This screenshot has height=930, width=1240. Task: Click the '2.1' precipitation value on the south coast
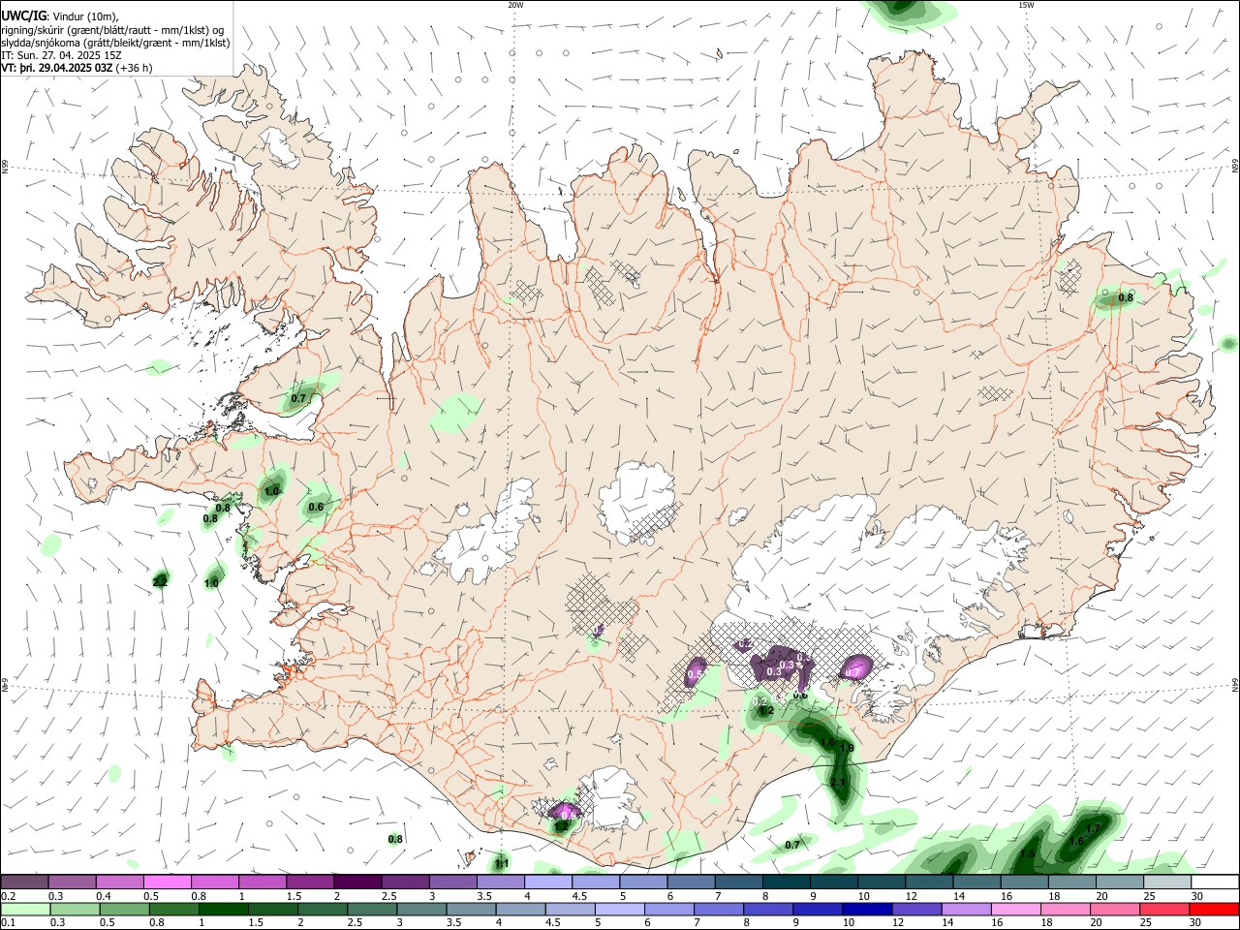coord(839,782)
